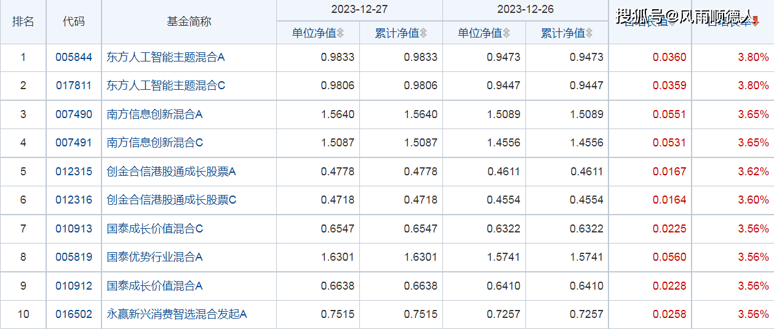Open fund code 005819

(x=74, y=257)
